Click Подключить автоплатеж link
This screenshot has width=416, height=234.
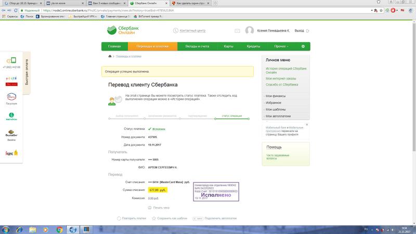tap(220, 218)
